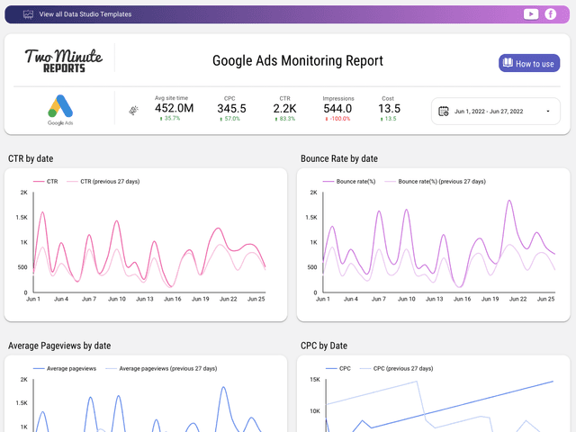
Task: Open the Facebook icon in top banner
Action: (550, 14)
